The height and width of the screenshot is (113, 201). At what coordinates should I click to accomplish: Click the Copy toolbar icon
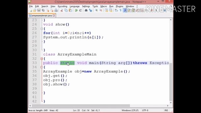click(66, 10)
